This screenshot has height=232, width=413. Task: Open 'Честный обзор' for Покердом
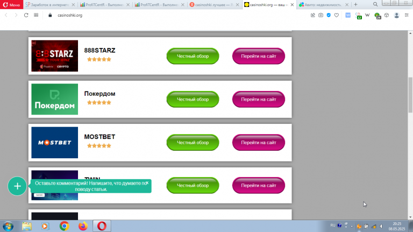[x=193, y=99]
